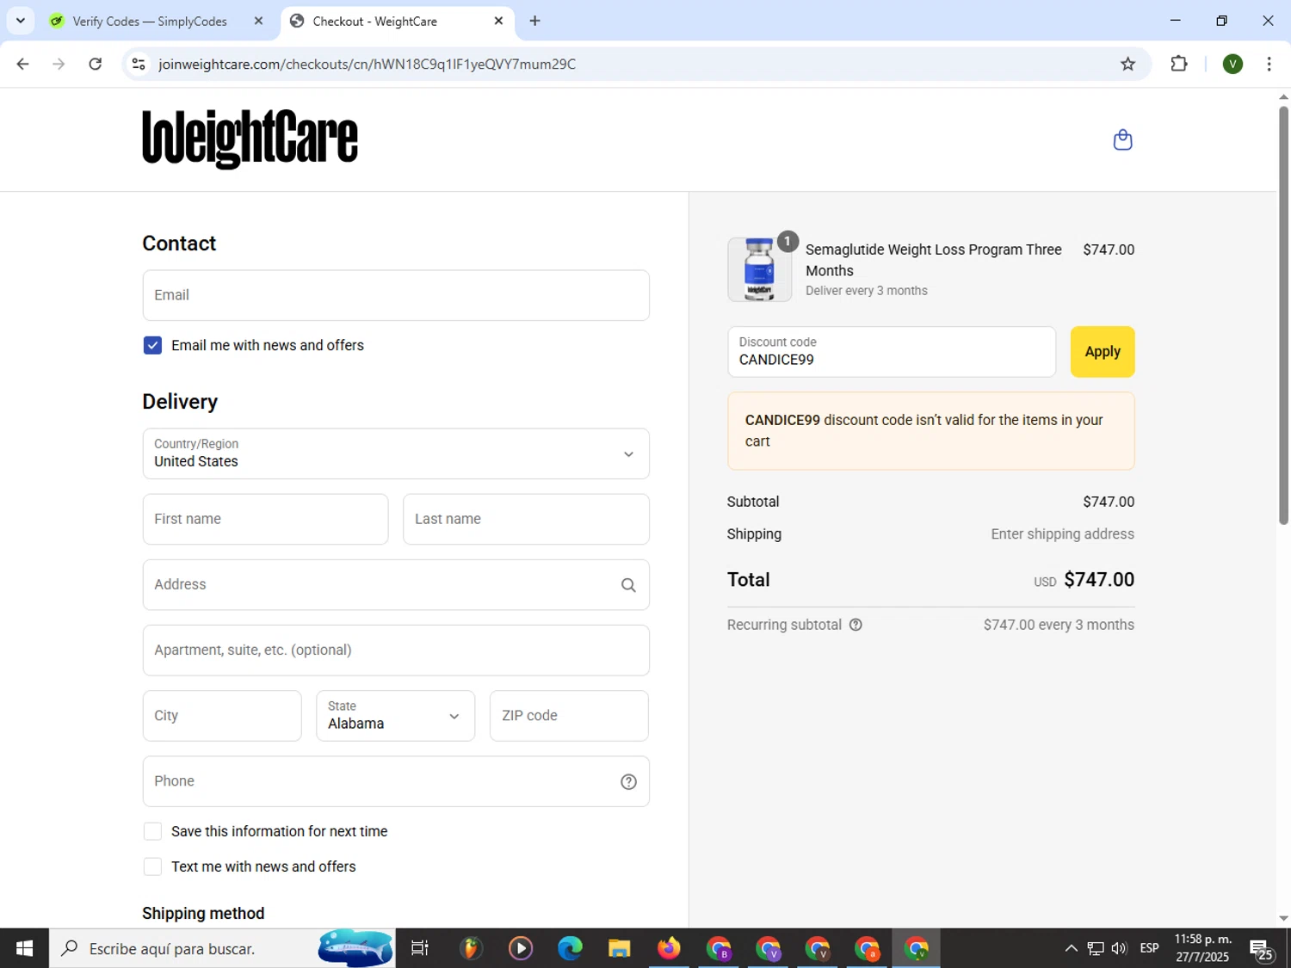Open the Windows Start menu
The image size is (1291, 968).
pos(24,948)
